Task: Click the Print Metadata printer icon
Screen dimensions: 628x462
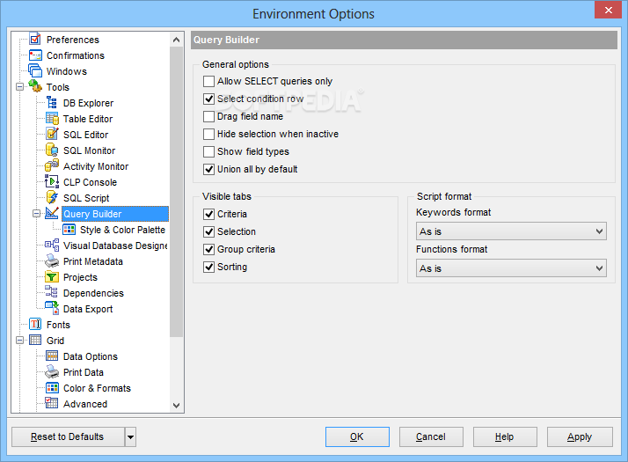Action: [x=52, y=261]
